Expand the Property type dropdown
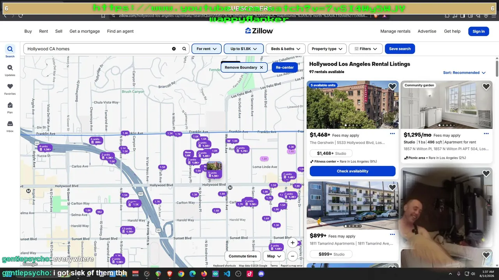The image size is (499, 280). tap(327, 49)
